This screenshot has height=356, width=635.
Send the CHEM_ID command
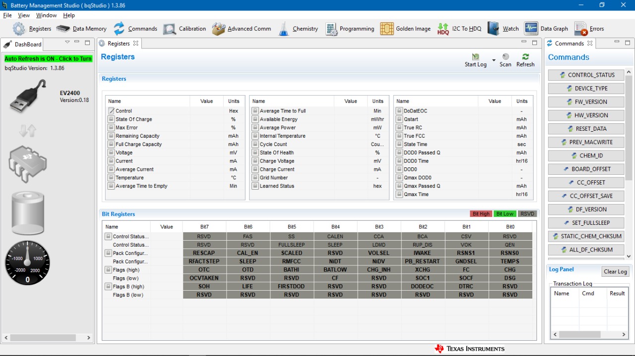tap(586, 155)
